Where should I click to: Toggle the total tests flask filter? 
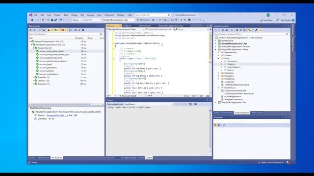pos(50,30)
